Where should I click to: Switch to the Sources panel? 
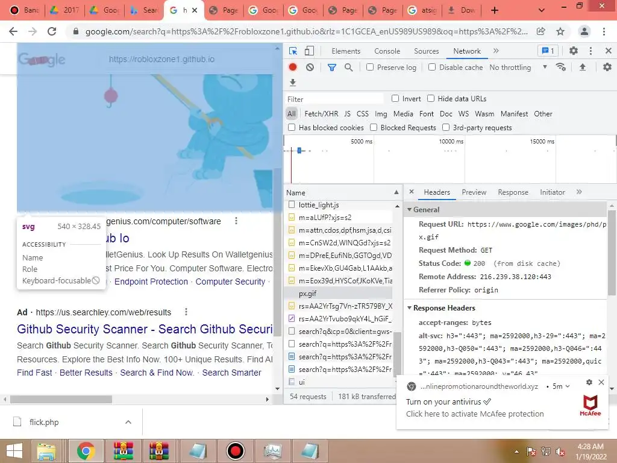pos(426,51)
